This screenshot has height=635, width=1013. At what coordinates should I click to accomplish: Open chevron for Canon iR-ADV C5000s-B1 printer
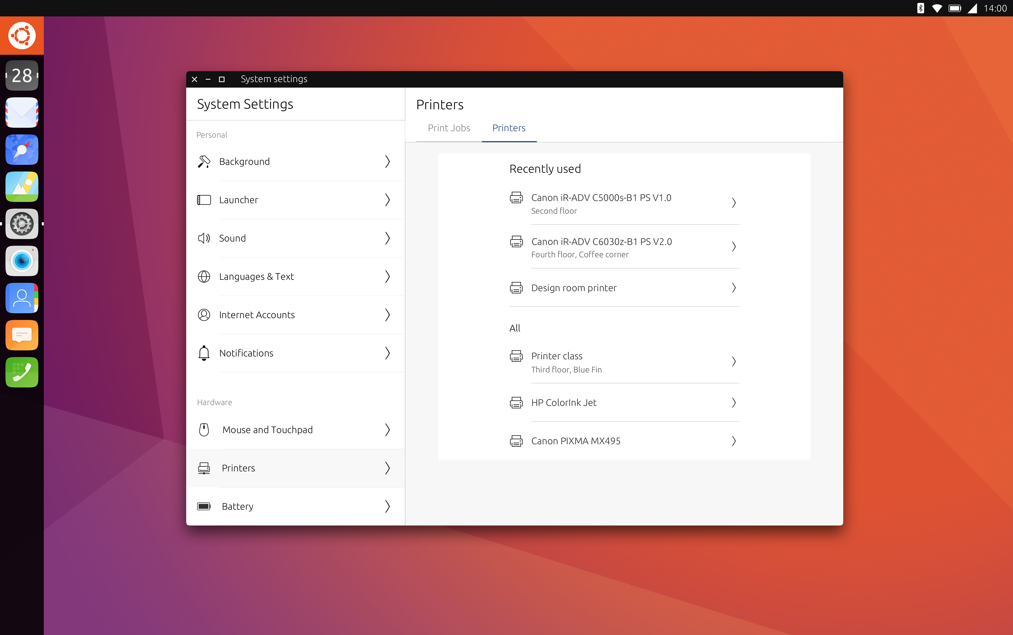(x=734, y=203)
